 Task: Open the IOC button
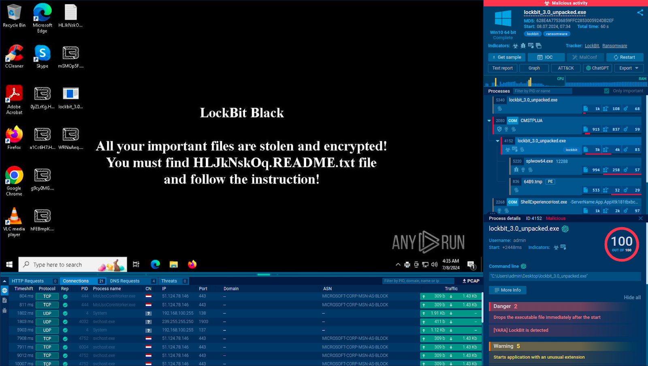pyautogui.click(x=546, y=57)
